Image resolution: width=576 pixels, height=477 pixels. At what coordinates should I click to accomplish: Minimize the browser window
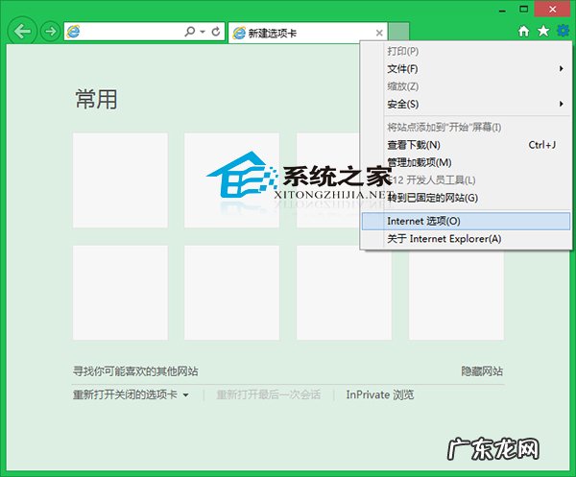pyautogui.click(x=502, y=10)
